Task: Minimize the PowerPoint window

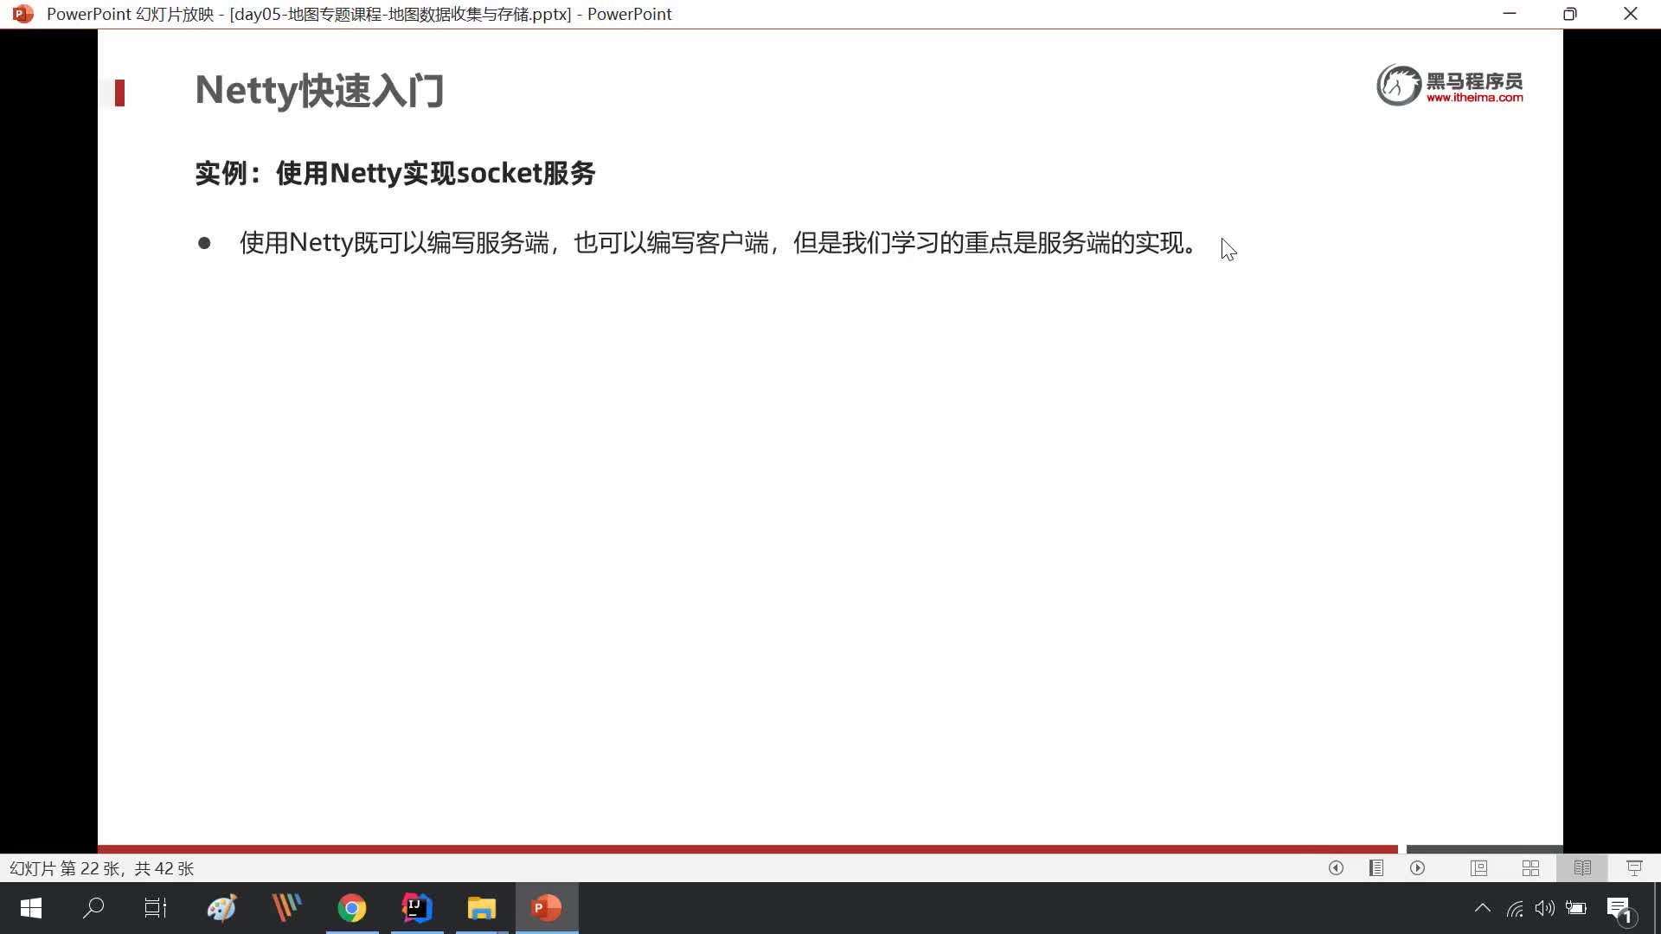Action: coord(1510,14)
